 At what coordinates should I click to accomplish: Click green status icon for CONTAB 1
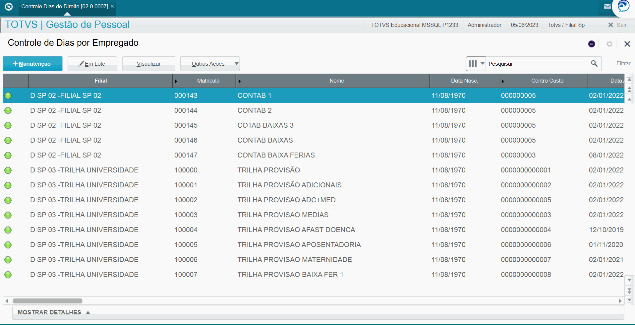8,96
